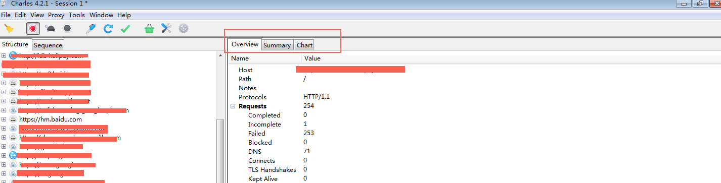721x183 pixels.
Task: Open Settings with the gray gear icon
Action: [x=184, y=29]
